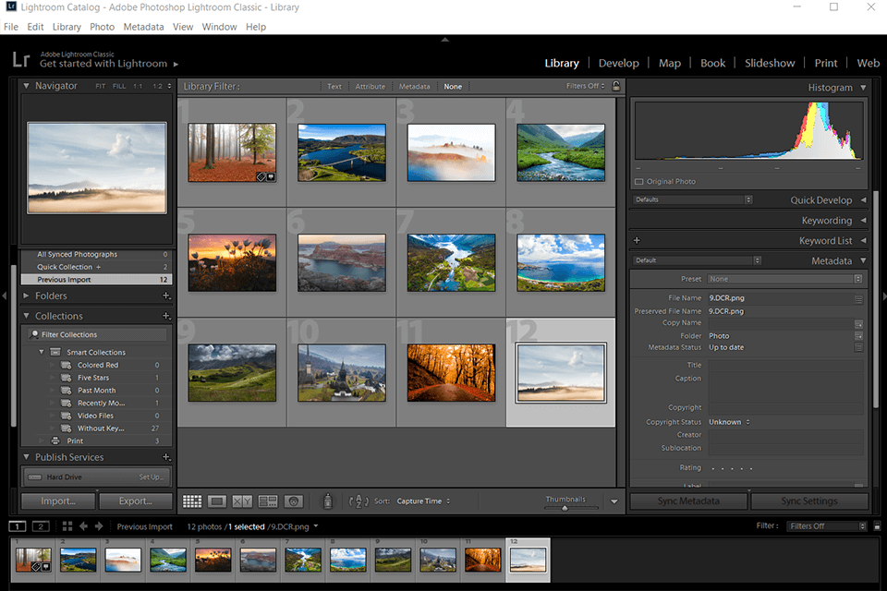Open Copyright Status Unknown dropdown
887x591 pixels.
[x=729, y=422]
